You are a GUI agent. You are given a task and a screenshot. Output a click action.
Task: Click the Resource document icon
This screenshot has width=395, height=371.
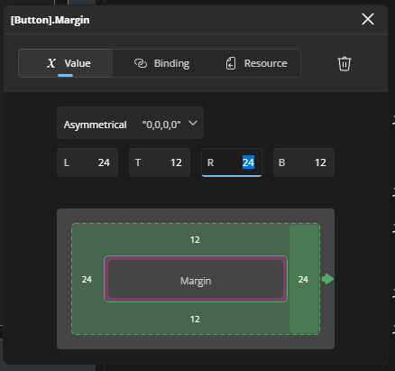[x=231, y=63]
